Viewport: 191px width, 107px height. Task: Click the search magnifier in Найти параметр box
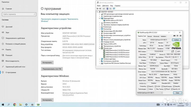(34, 14)
